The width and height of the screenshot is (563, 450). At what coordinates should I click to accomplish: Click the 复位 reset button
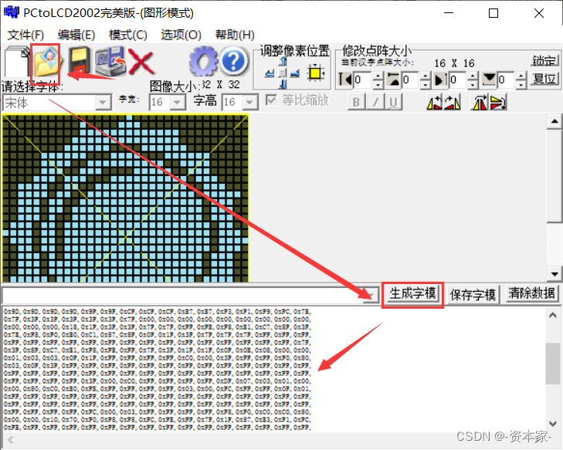(544, 79)
